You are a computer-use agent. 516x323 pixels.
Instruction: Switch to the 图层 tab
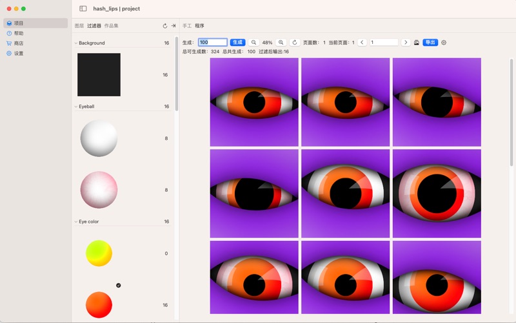tap(79, 26)
